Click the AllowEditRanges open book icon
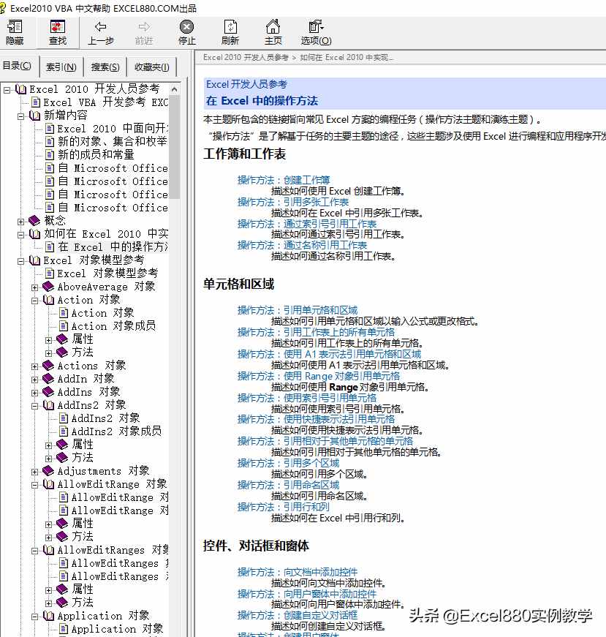Viewport: 606px width, 637px height. [x=48, y=550]
